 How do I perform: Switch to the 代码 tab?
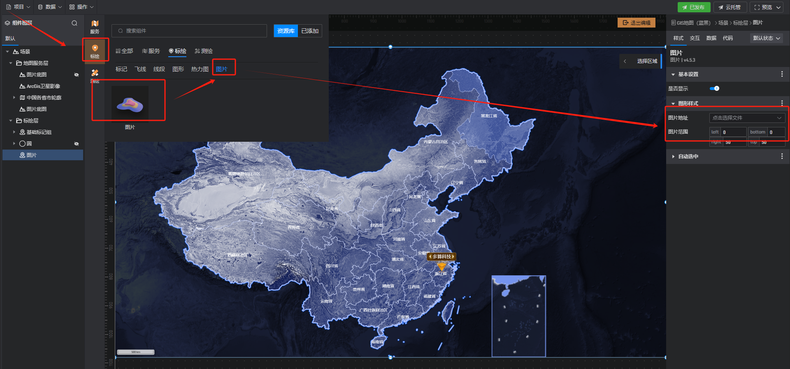(x=727, y=38)
